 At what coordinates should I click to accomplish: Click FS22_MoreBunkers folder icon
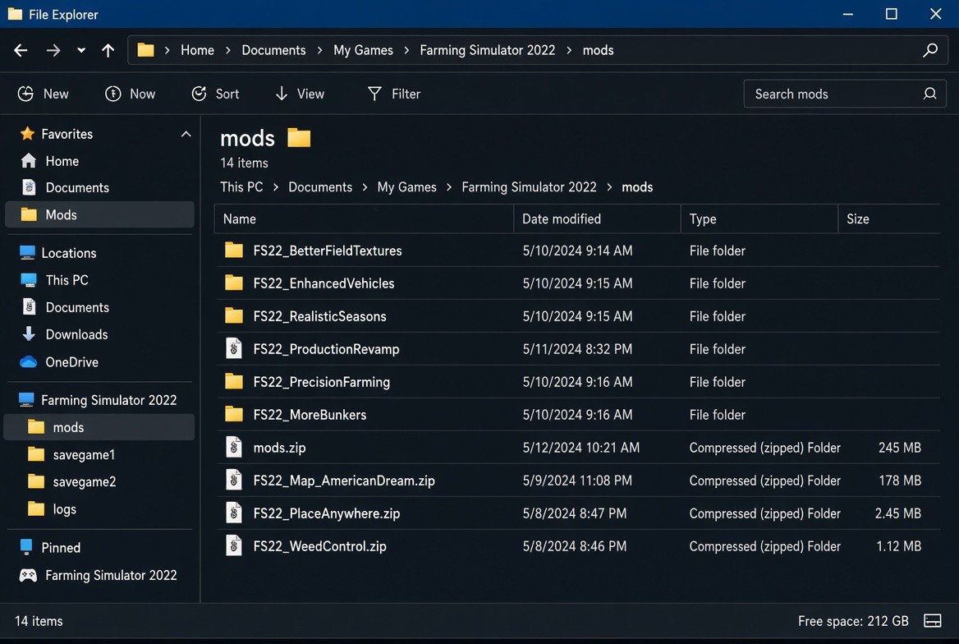[234, 414]
